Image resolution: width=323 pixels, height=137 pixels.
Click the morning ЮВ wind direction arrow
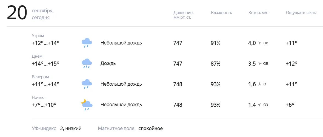(x=260, y=43)
